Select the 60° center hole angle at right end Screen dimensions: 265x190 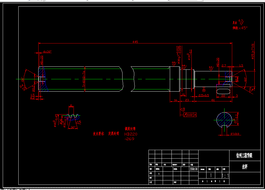[x=245, y=79]
